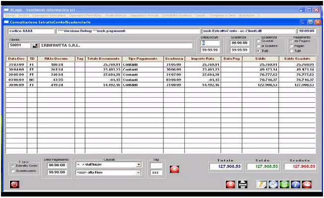Click the Cliente code field 50091
Viewport: 324px width, 198px height.
tap(19, 45)
